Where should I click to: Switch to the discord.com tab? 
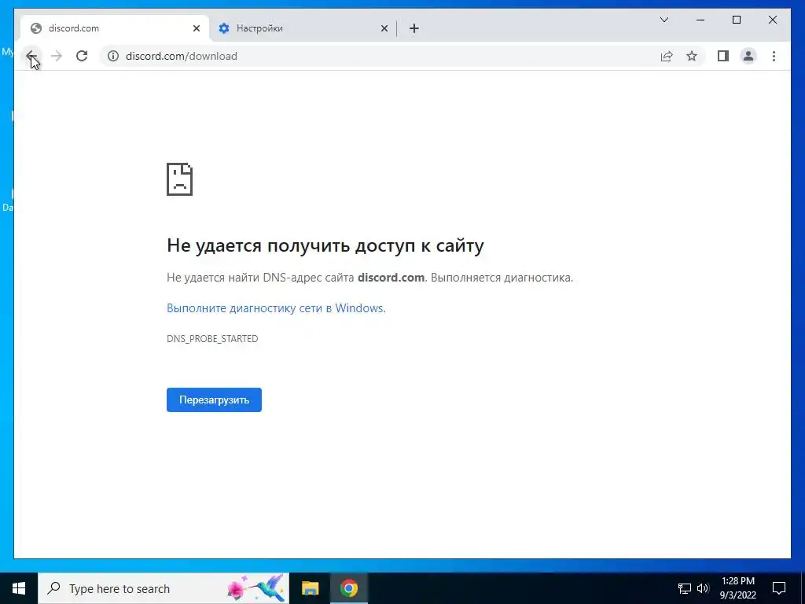pos(115,28)
